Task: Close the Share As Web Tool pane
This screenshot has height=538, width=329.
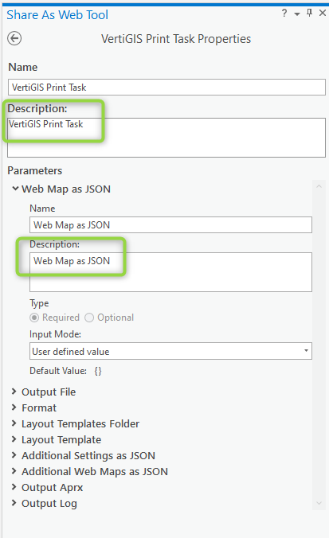Action: [x=323, y=13]
